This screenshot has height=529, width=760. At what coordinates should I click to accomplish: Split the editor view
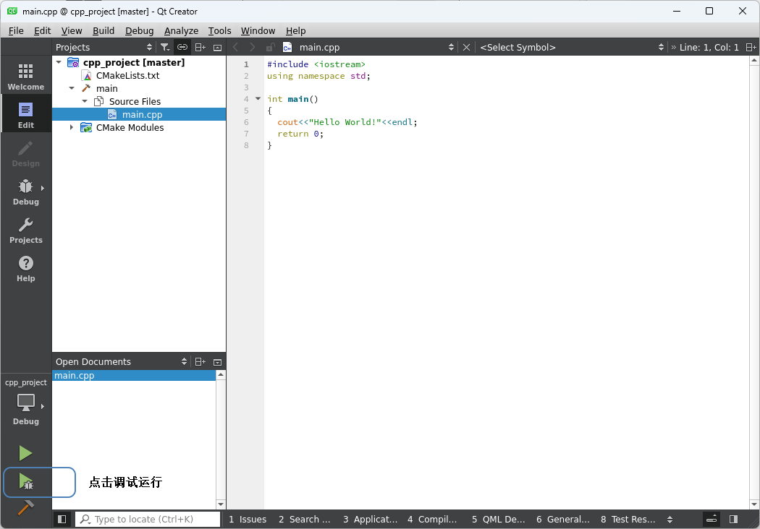[751, 47]
